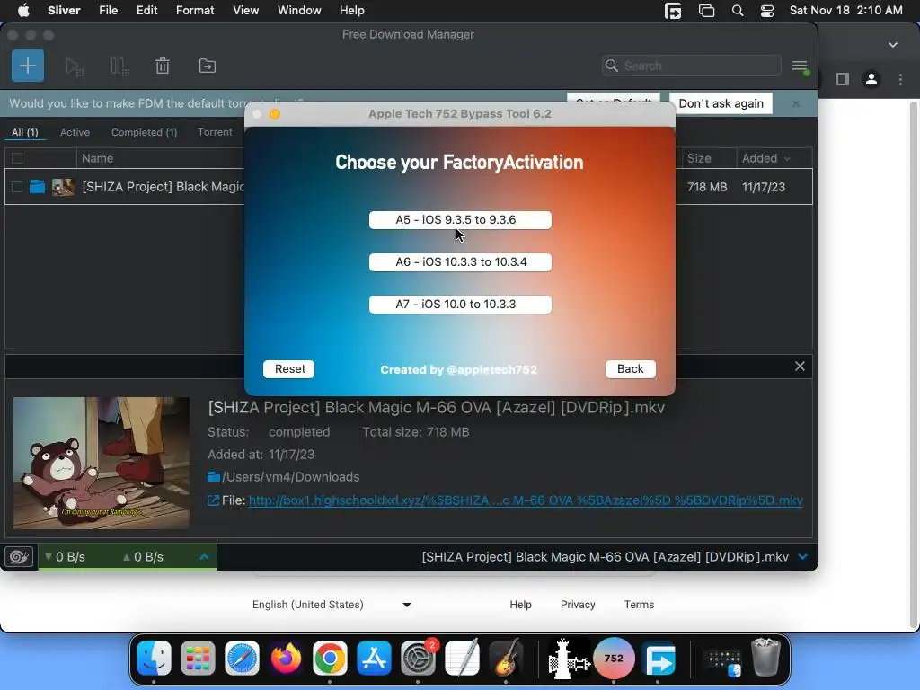Image resolution: width=920 pixels, height=690 pixels.
Task: Open the Downloads folder path icon
Action: click(214, 476)
